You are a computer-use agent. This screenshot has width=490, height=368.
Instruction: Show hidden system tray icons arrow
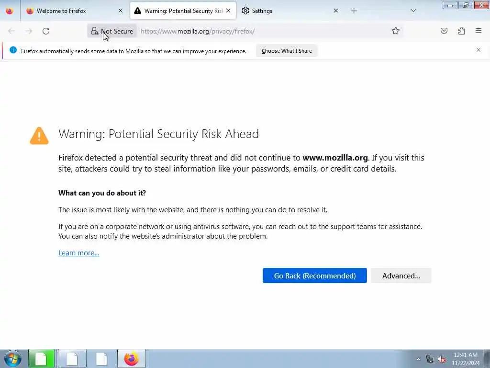pos(418,359)
